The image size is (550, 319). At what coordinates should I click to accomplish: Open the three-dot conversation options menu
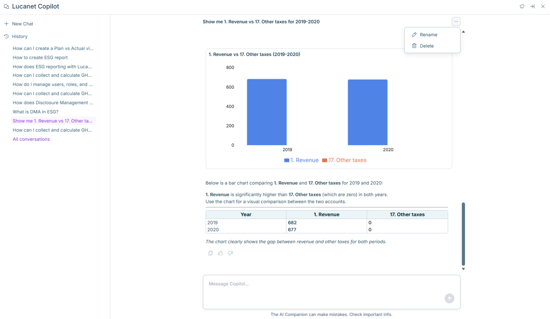[456, 22]
